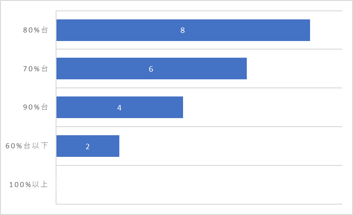Viewport: 353px width, 215px height.
Task: Click the data label 6
Action: pos(151,69)
